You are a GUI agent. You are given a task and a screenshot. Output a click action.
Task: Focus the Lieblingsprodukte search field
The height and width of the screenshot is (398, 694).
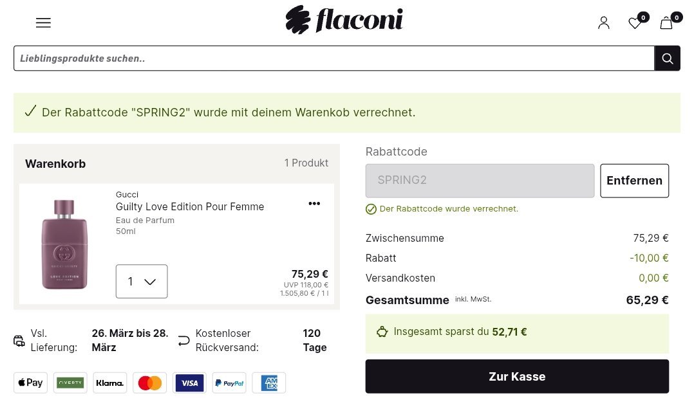(x=333, y=59)
